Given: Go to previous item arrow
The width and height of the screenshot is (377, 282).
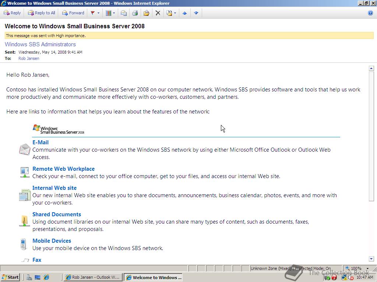Looking at the screenshot, I should [185, 13].
